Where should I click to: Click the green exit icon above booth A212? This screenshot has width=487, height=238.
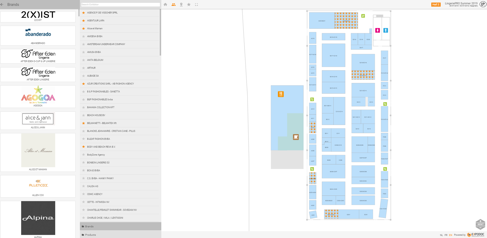point(312,99)
